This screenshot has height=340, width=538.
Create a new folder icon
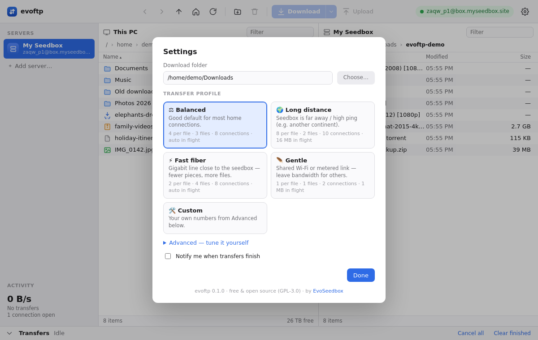238,12
